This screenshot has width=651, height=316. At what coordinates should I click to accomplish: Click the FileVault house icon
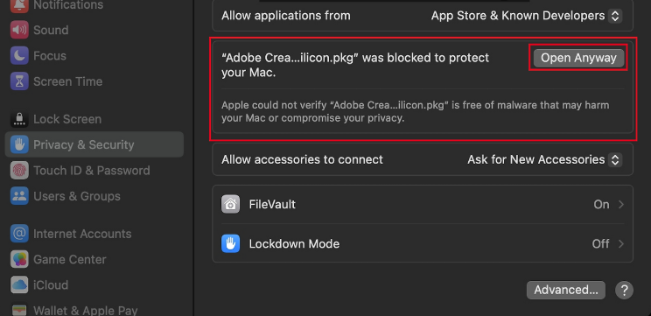coord(230,204)
